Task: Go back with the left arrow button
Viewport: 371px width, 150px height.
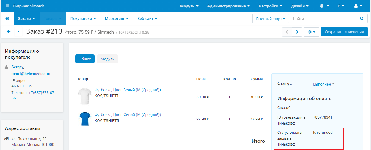Action: tap(9, 31)
